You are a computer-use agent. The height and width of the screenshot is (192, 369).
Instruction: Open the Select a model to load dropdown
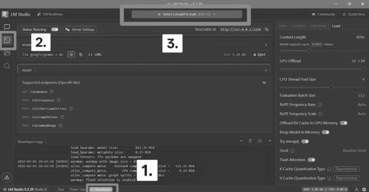tap(187, 14)
